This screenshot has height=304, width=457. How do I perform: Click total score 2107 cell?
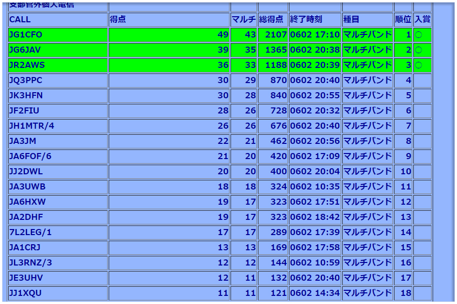pos(273,35)
